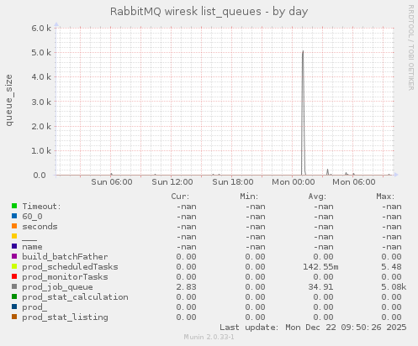
Task: Click the prod_stat_calculation legend label
Action: 75,297
